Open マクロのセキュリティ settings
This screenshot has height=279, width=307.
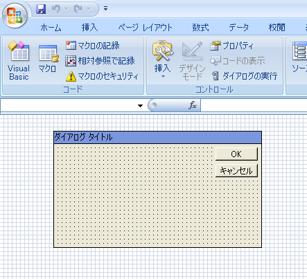102,76
